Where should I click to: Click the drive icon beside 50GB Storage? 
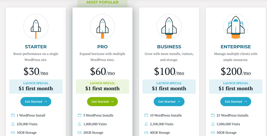(213, 132)
